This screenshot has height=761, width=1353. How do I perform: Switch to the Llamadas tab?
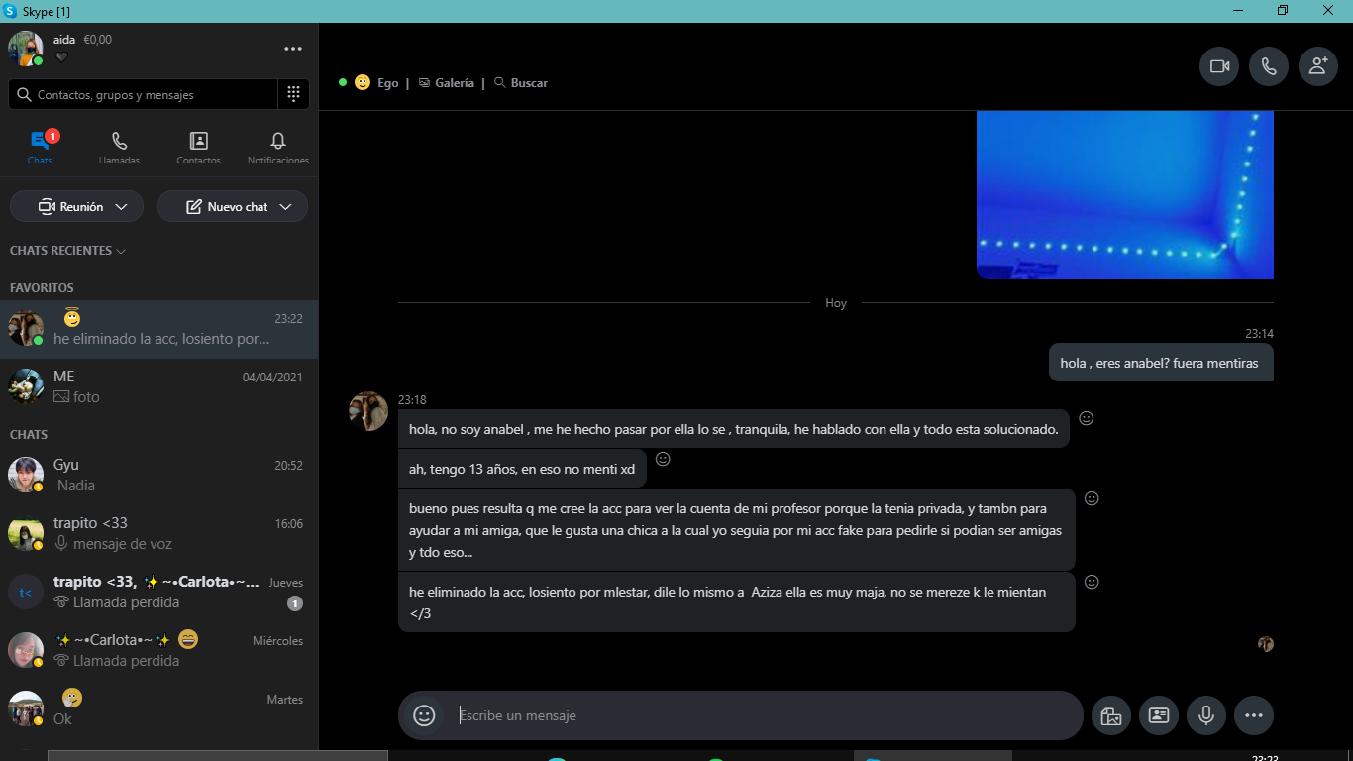click(119, 148)
